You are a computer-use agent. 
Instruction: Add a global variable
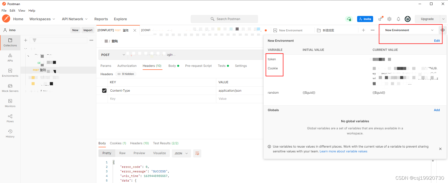tap(437, 110)
